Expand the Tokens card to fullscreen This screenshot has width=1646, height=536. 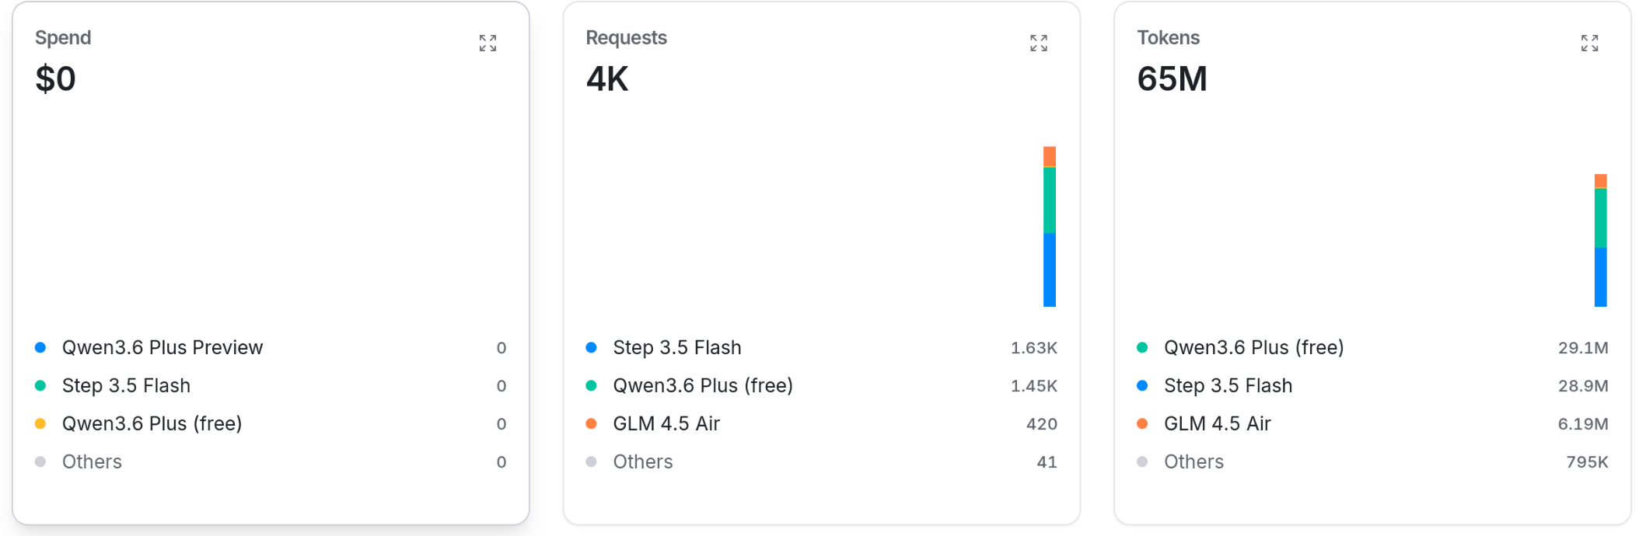tap(1589, 43)
